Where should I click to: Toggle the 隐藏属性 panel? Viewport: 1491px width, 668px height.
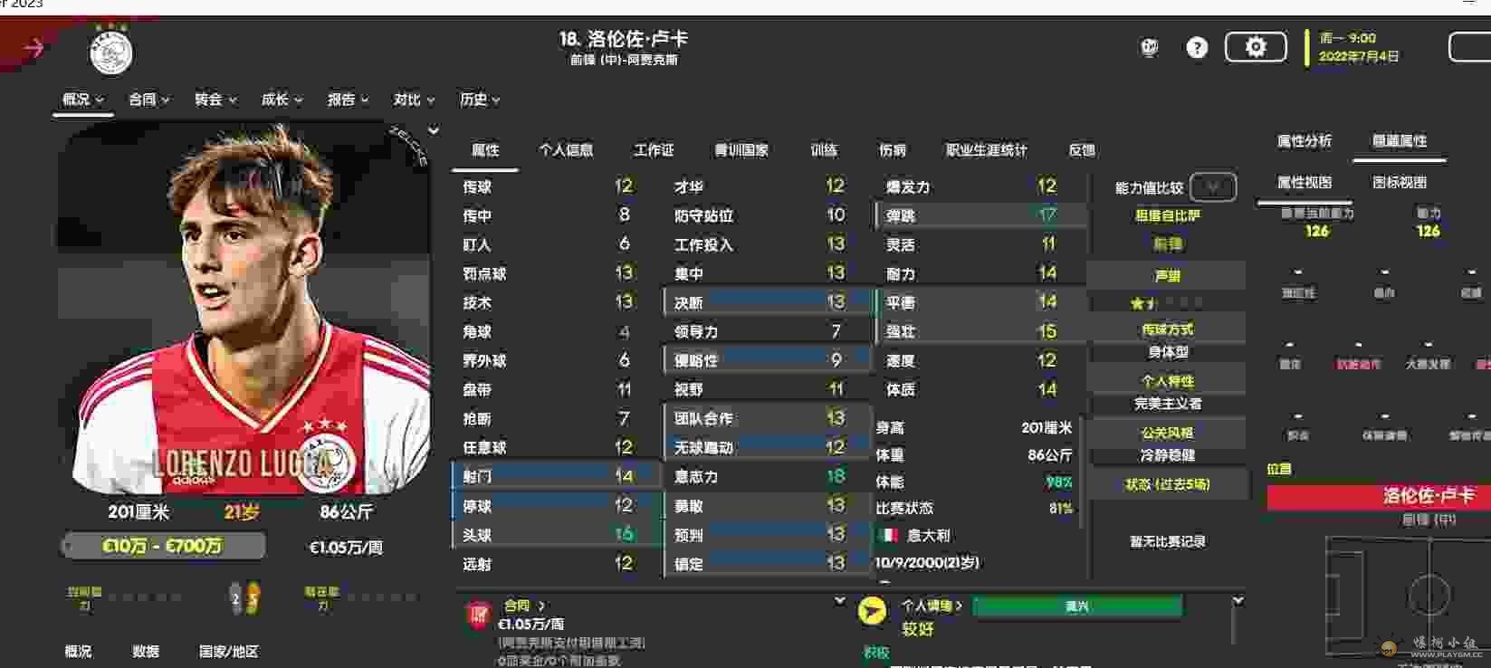pos(1399,141)
